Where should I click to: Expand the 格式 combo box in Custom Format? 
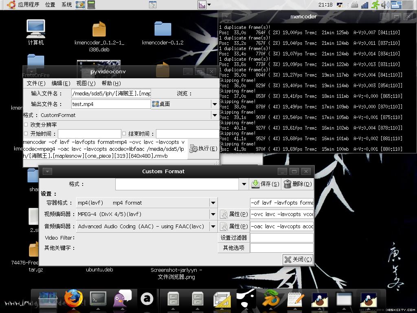(x=244, y=184)
